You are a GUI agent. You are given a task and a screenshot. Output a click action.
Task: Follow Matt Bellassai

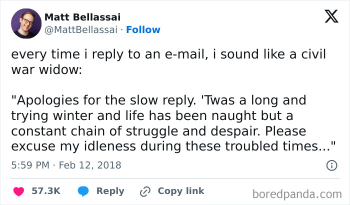[x=143, y=30]
